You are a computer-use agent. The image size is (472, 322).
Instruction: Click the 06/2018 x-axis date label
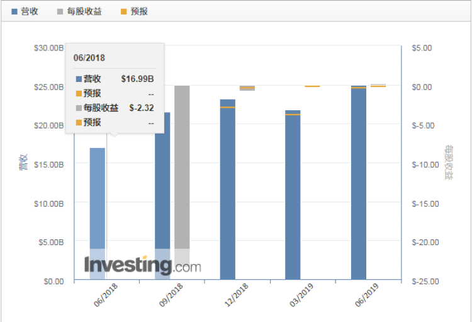[x=106, y=294]
